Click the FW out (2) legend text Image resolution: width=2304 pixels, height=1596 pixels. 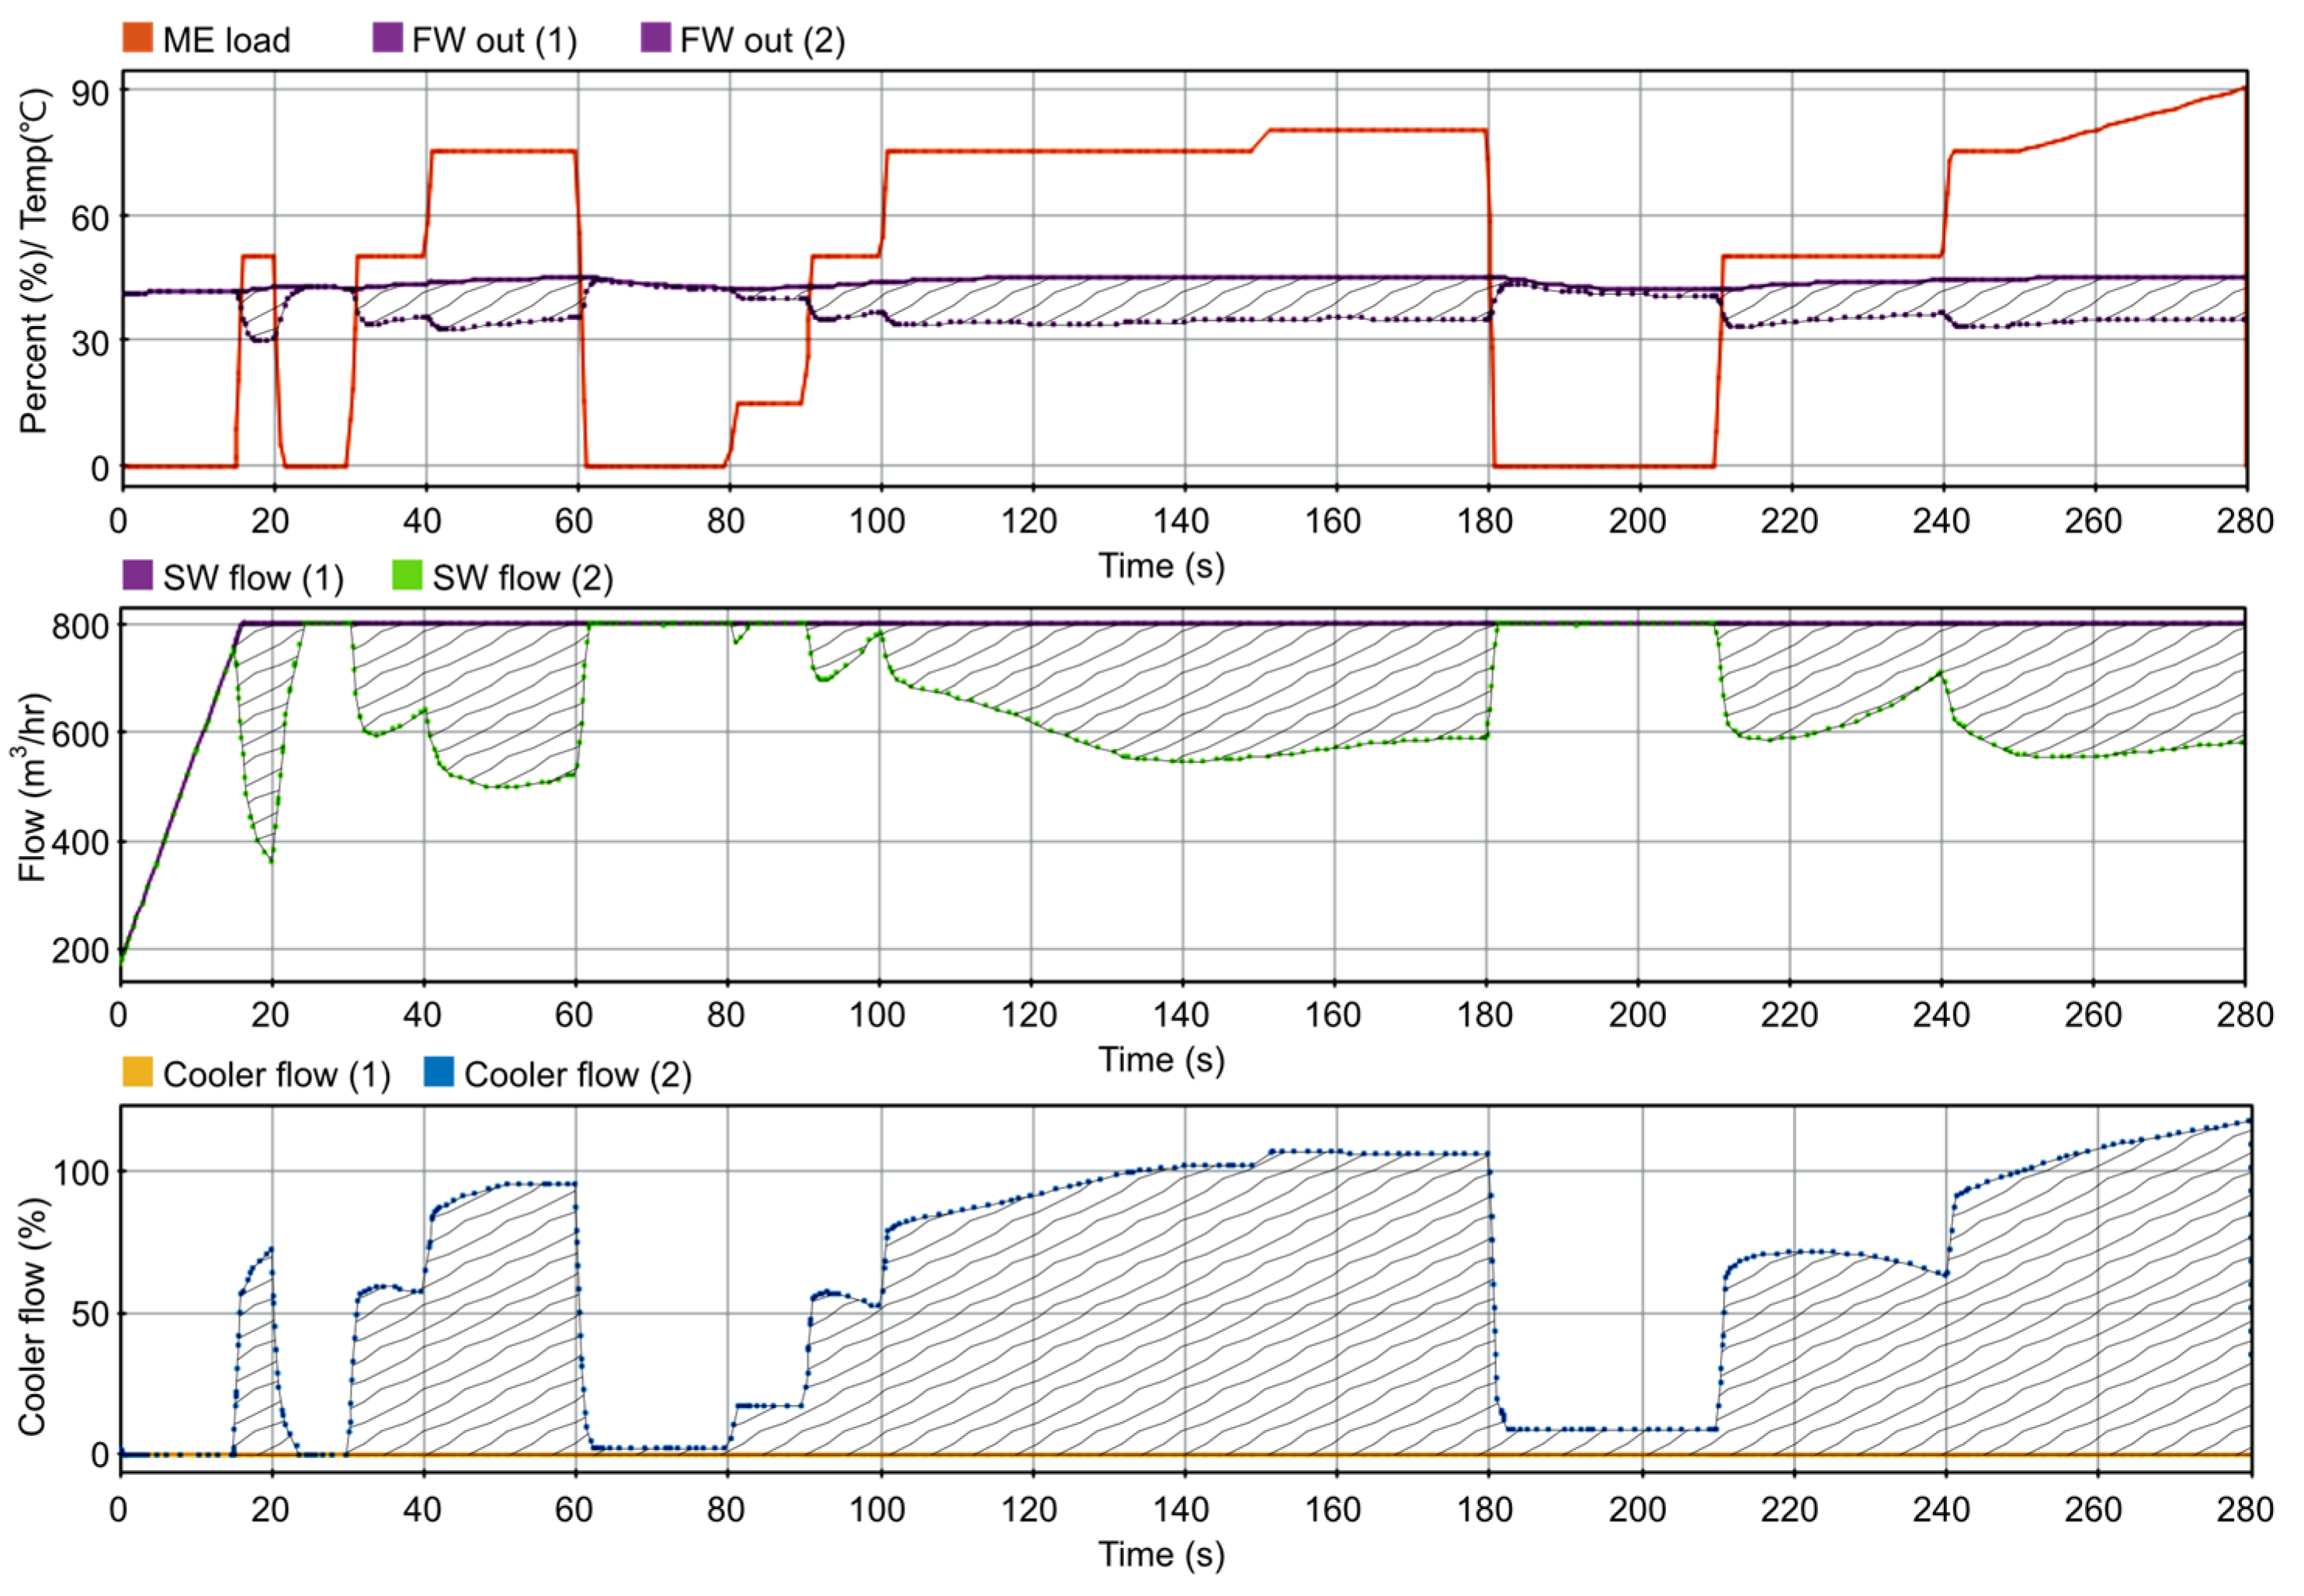(x=762, y=40)
